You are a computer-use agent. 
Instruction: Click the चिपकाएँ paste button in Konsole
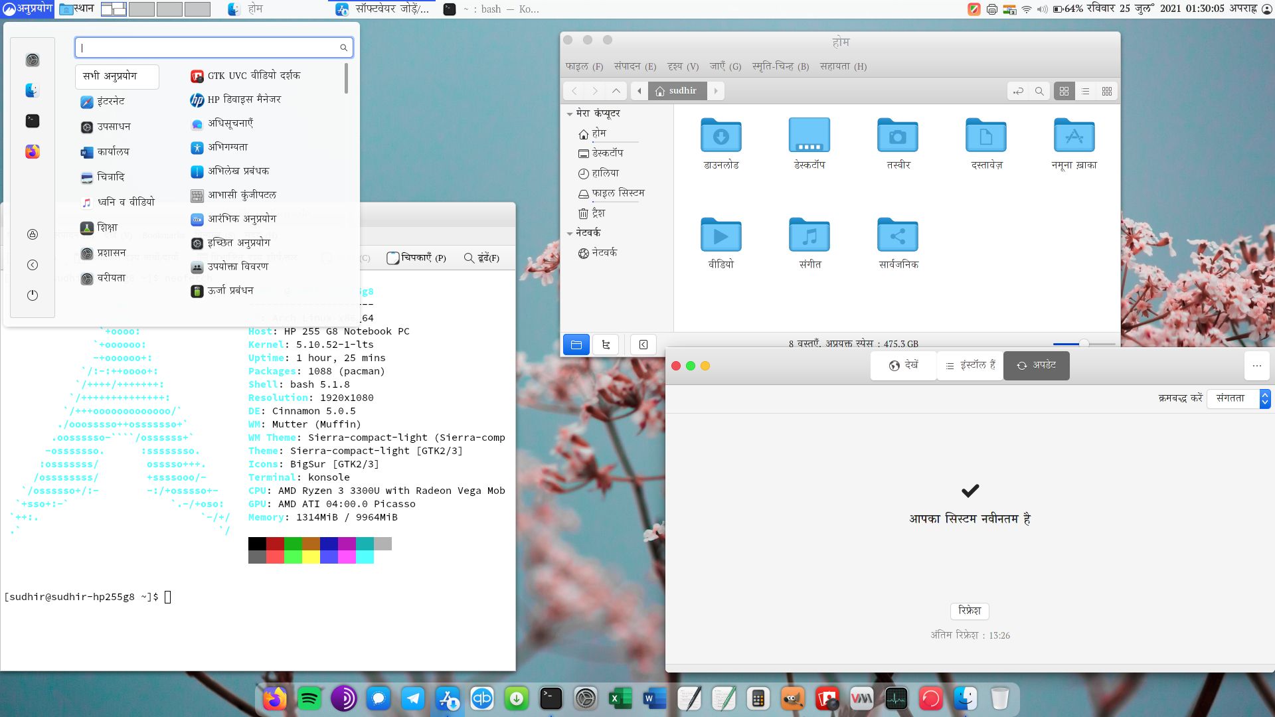(x=417, y=258)
